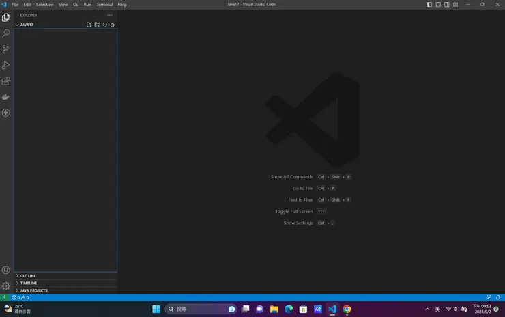The height and width of the screenshot is (317, 505).
Task: Expand the TIMELINE section
Action: (x=66, y=283)
